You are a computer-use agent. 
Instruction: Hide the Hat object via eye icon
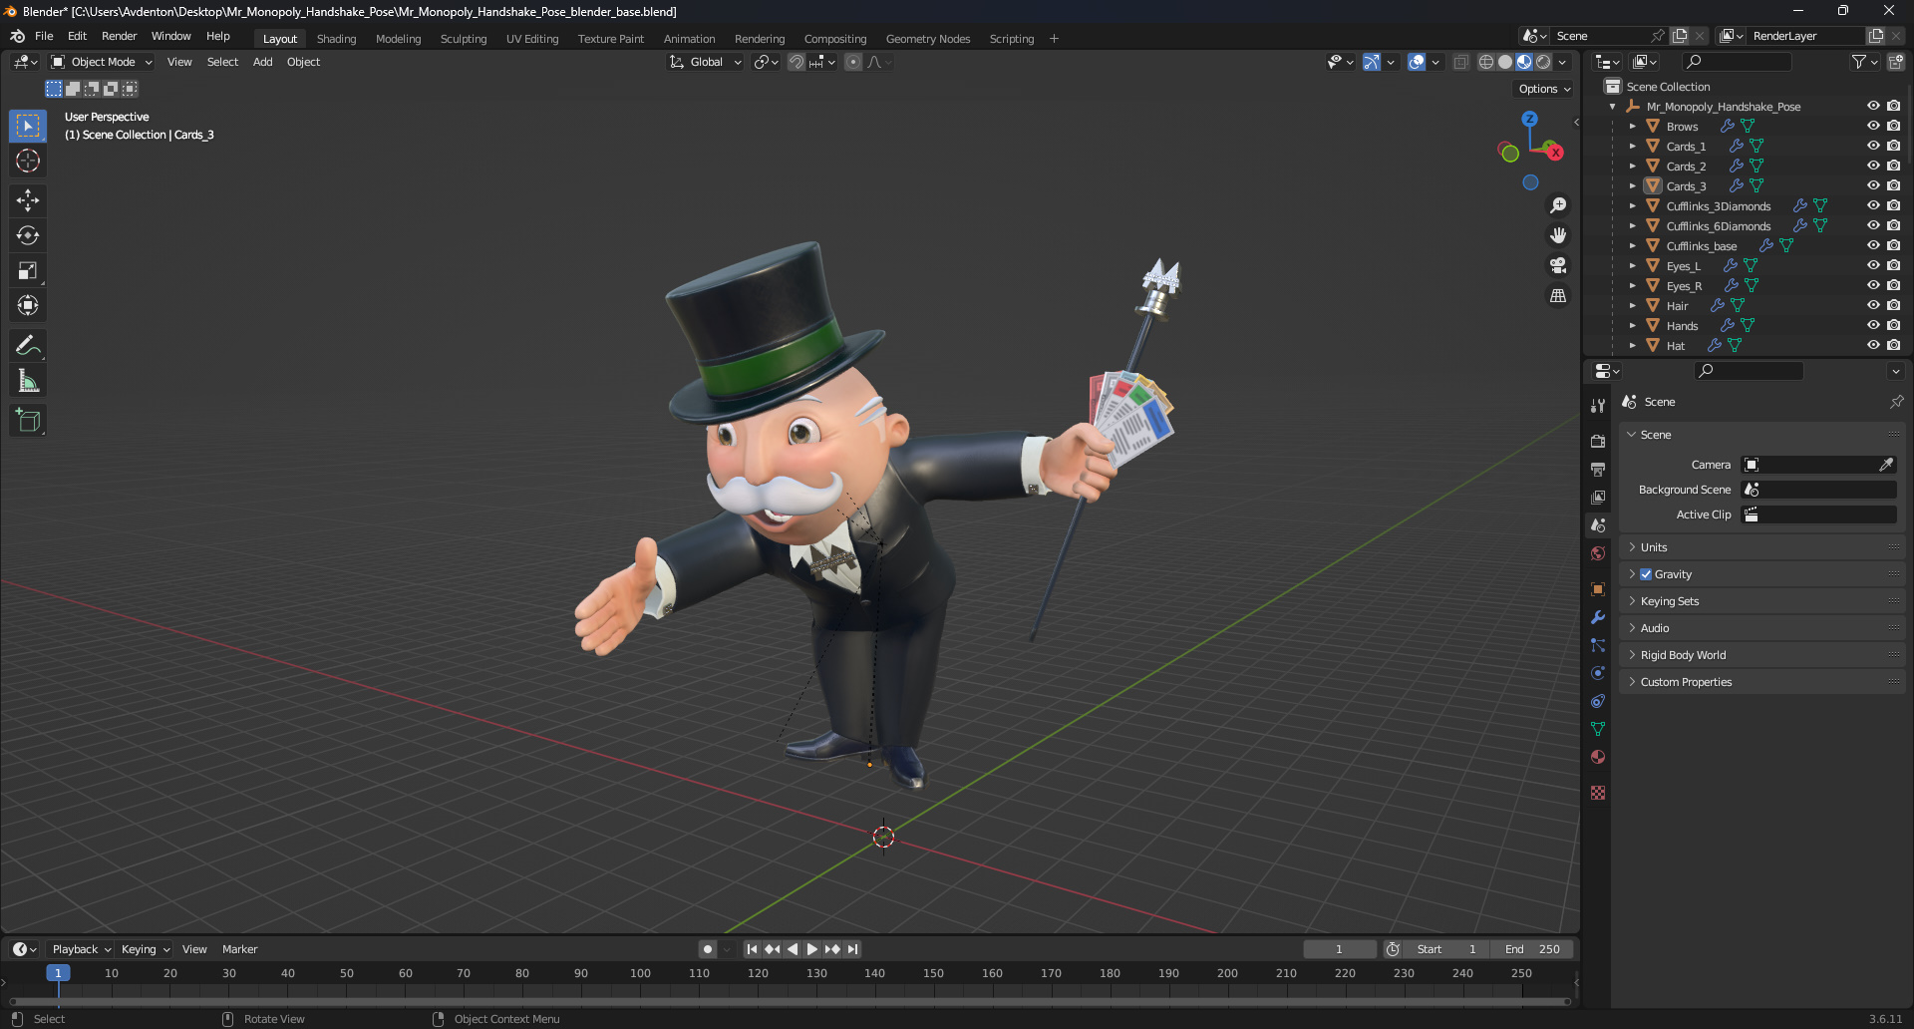pos(1873,345)
